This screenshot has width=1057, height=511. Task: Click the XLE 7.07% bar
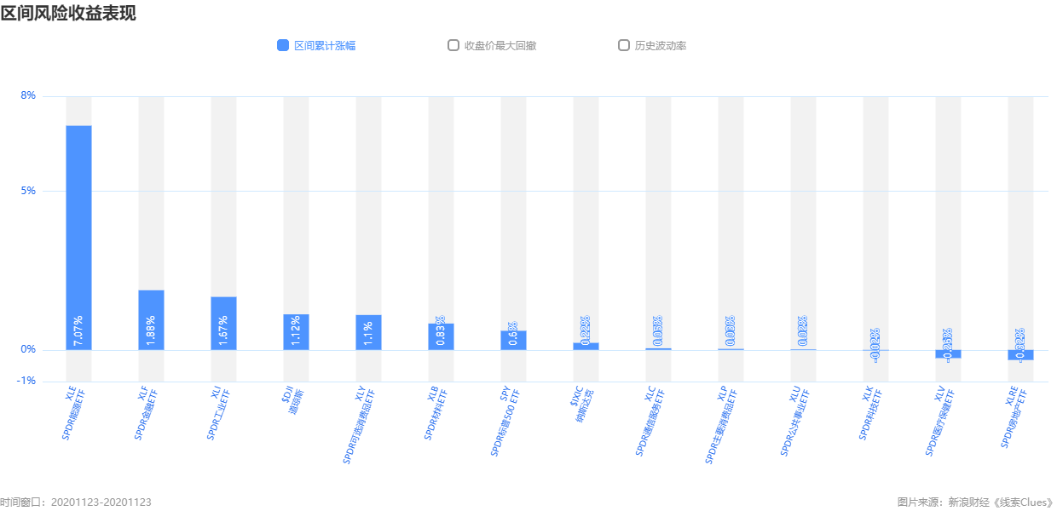tap(78, 238)
